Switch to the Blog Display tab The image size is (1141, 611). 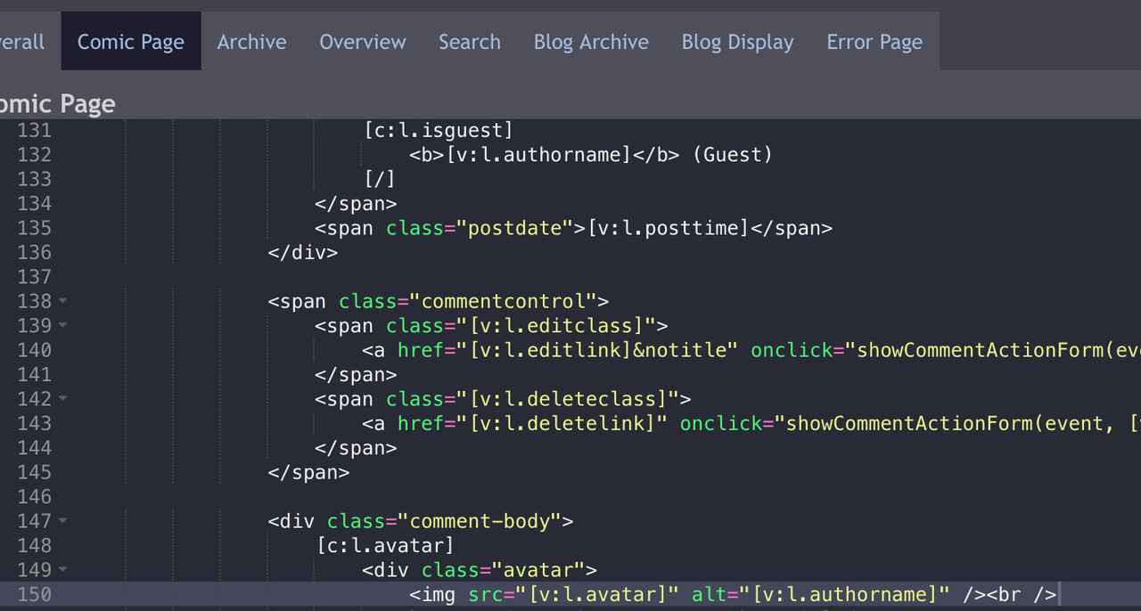pos(737,42)
